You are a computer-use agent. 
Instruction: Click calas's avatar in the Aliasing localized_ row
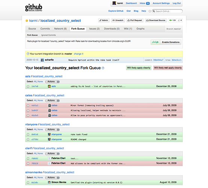pyautogui.click(x=49, y=110)
